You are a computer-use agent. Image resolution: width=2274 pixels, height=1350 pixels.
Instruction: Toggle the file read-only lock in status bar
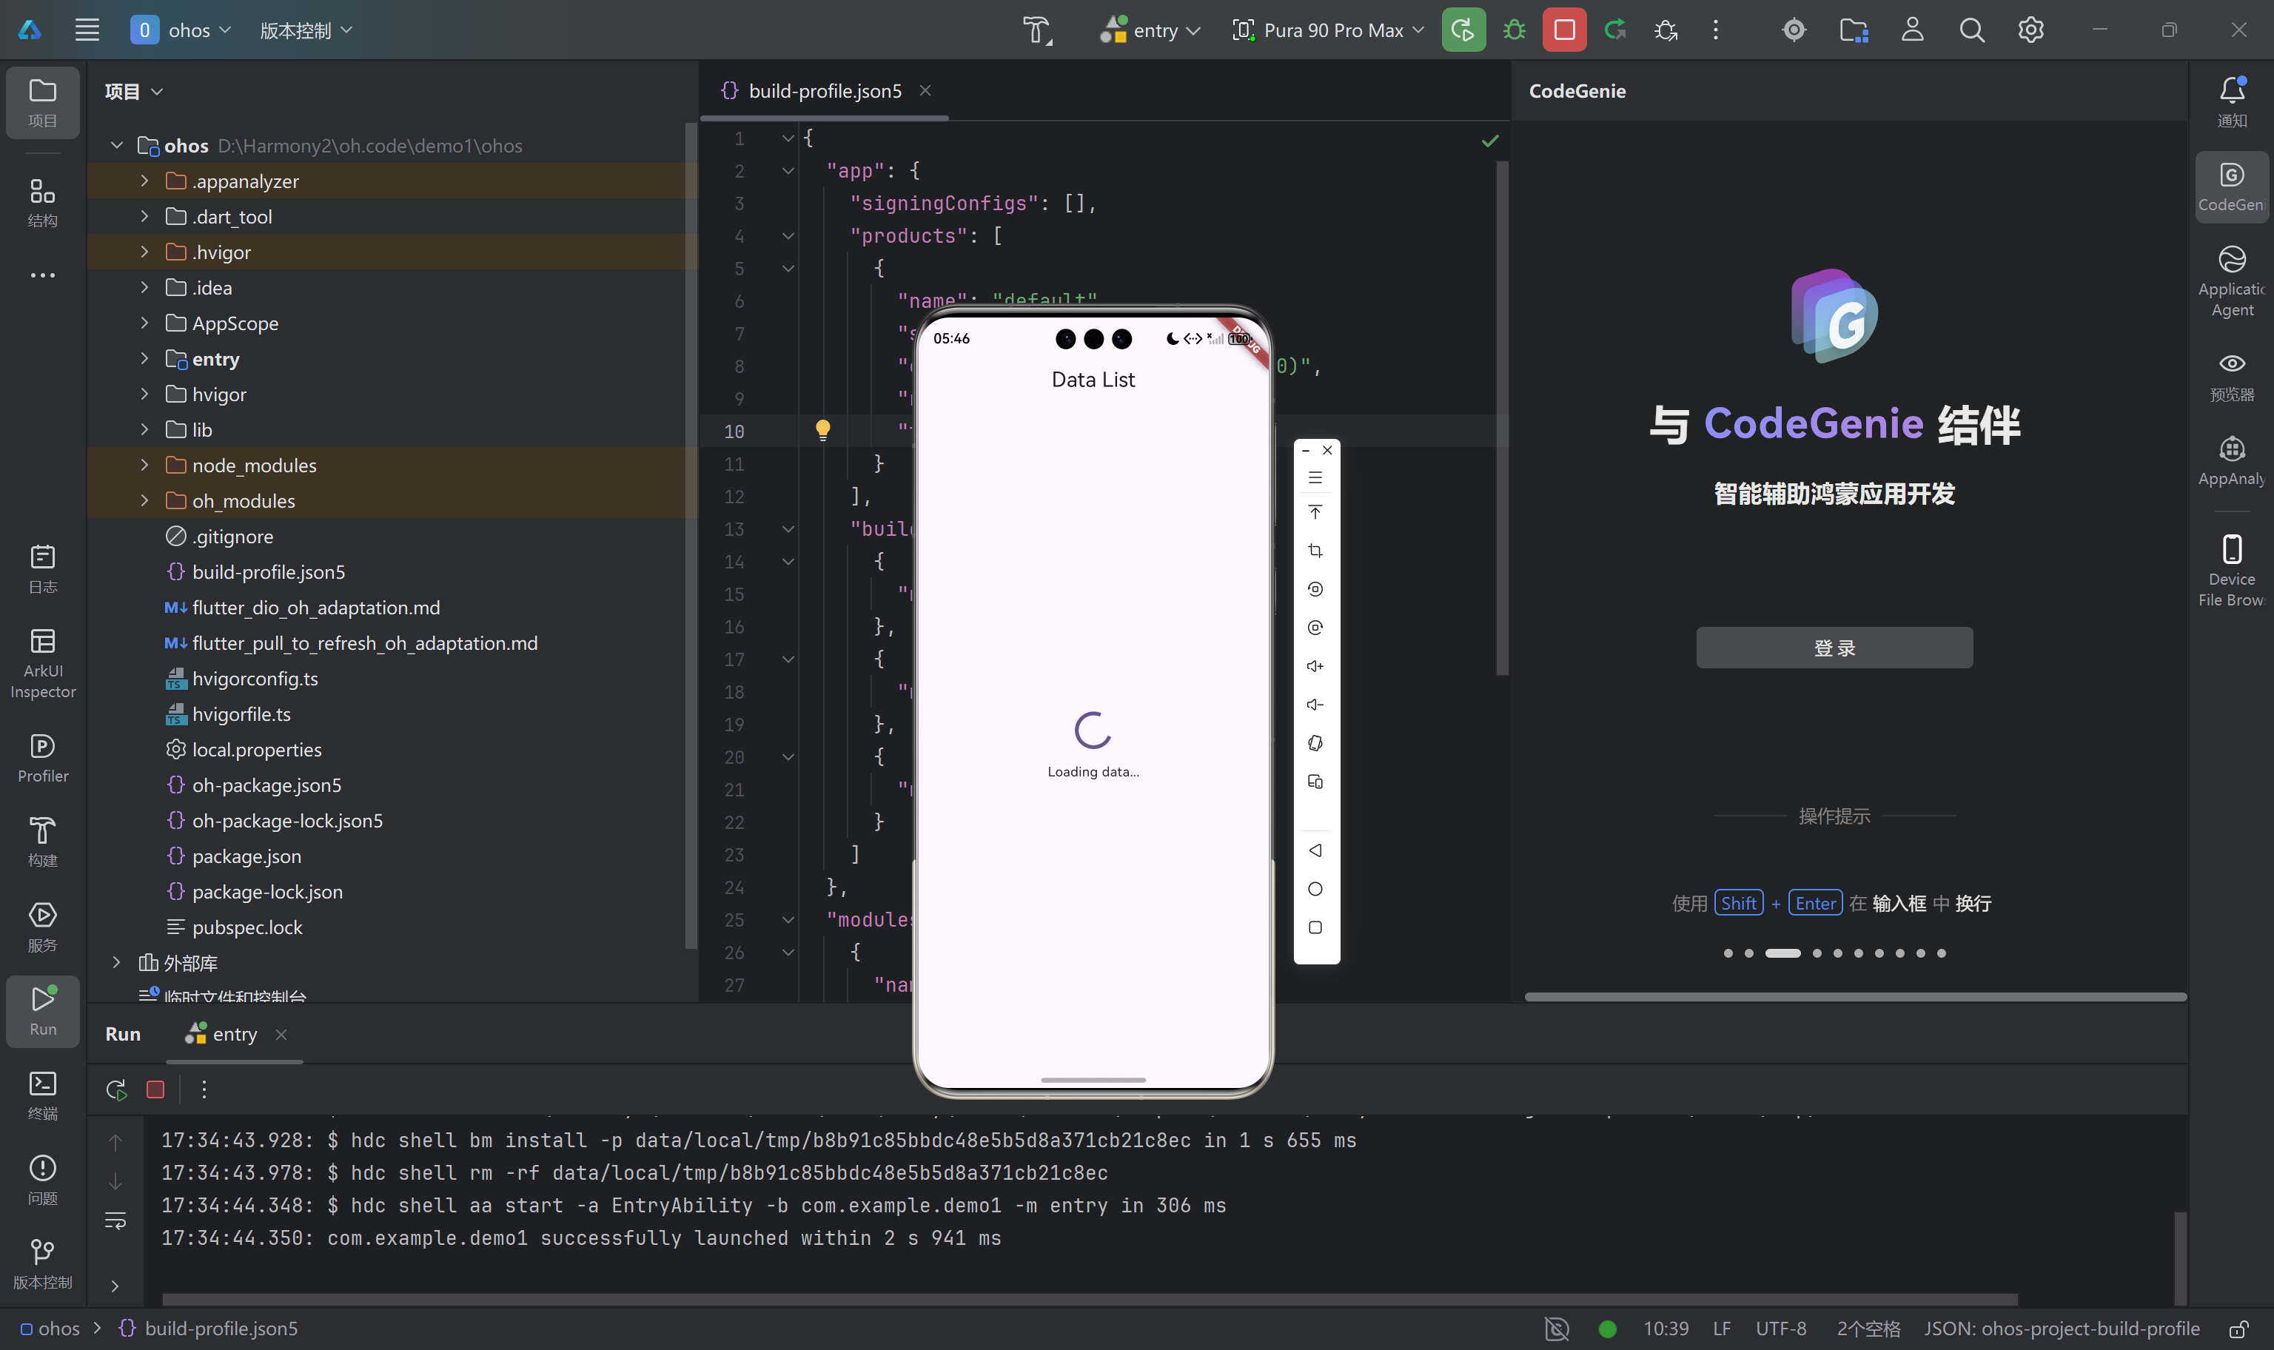tap(2238, 1329)
